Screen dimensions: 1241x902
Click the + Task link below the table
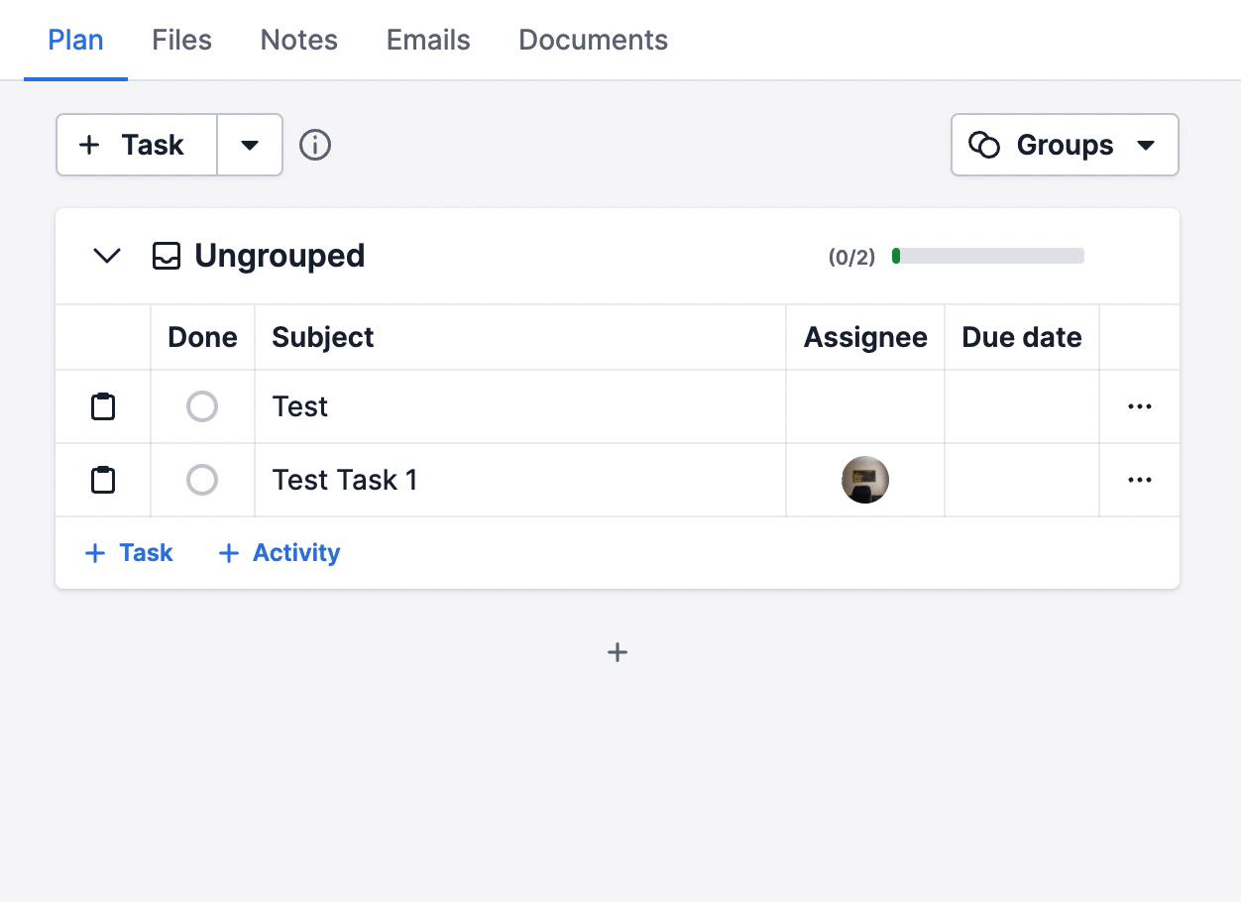(x=128, y=552)
